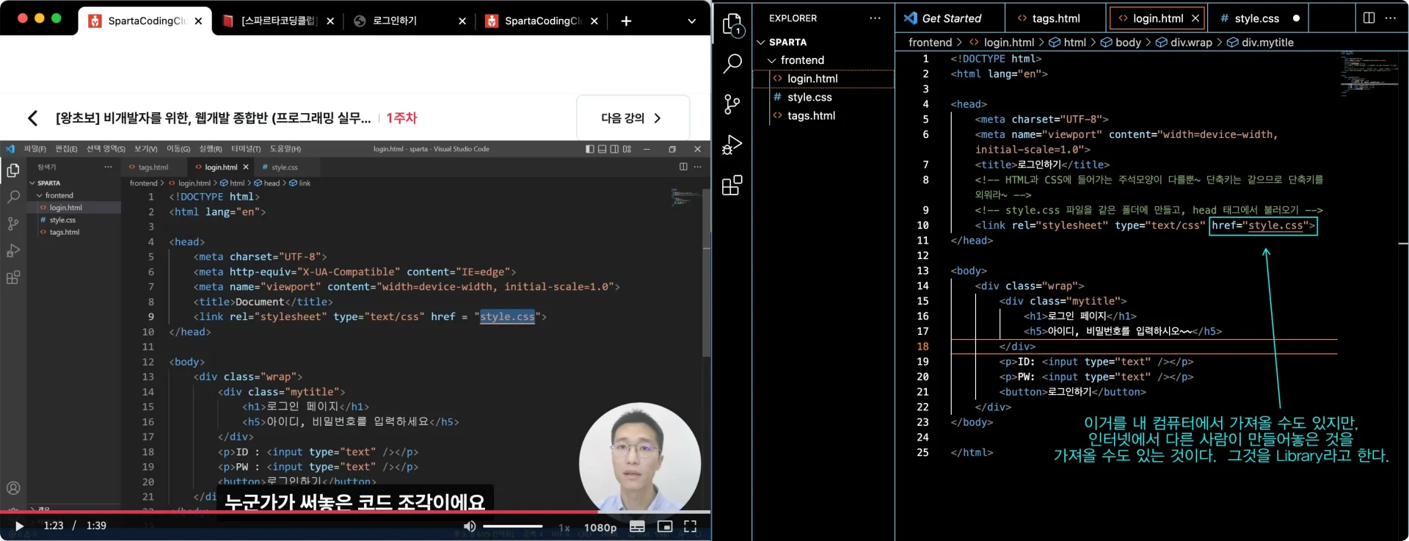This screenshot has width=1409, height=541.
Task: Switch to the tags.html editor tab on right
Action: (1055, 18)
